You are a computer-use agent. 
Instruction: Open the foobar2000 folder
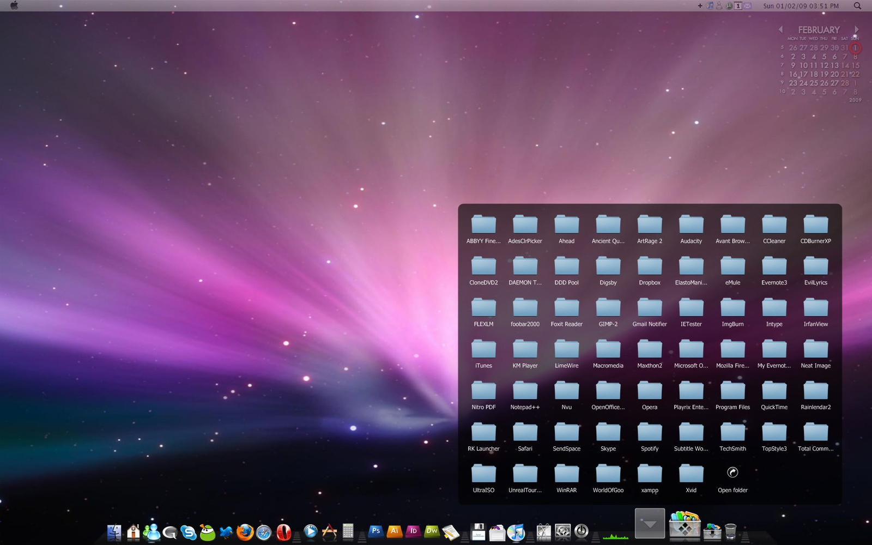(x=525, y=312)
